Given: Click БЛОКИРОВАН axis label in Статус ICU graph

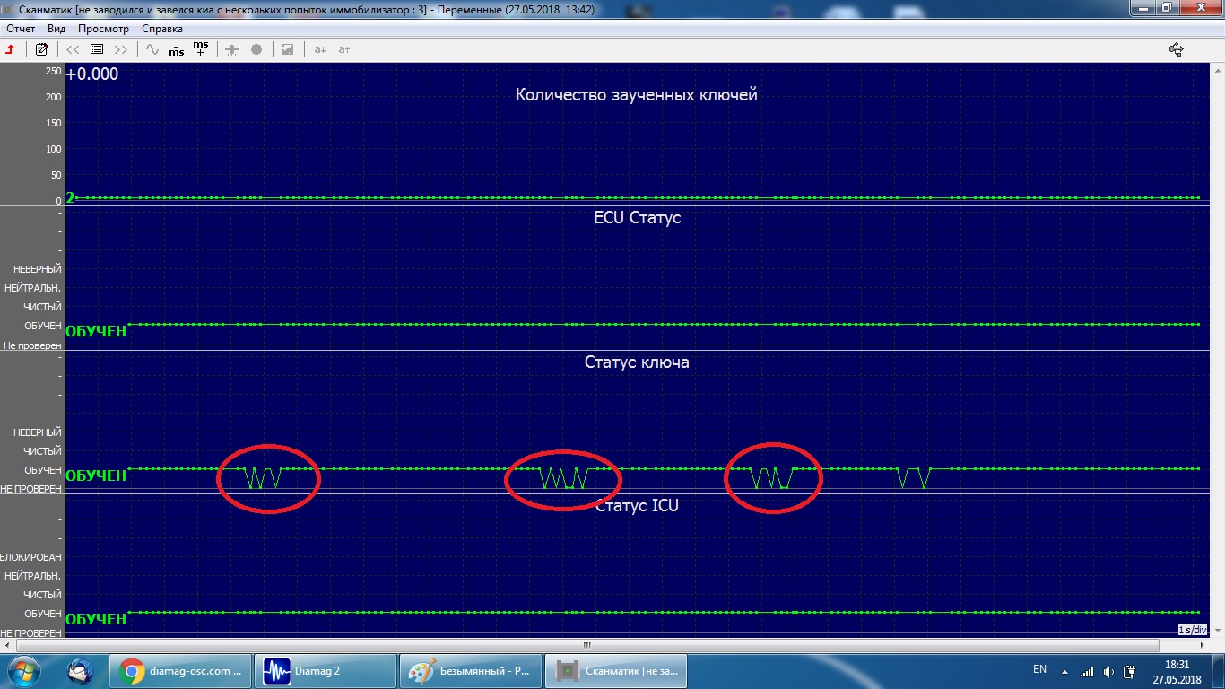Looking at the screenshot, I should pos(31,557).
